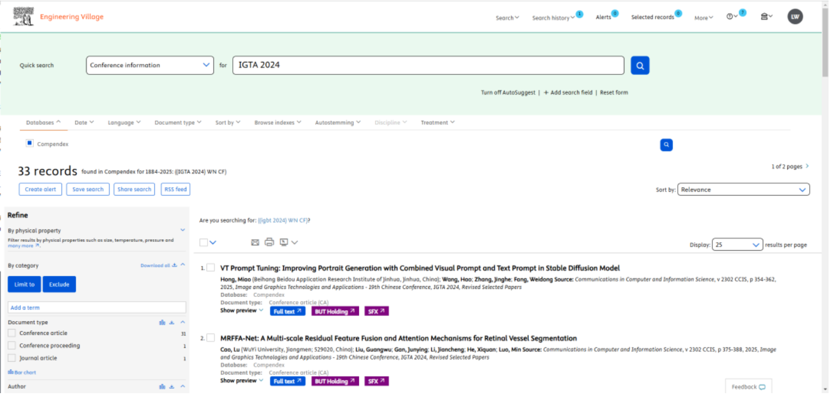Open the institution building icon menu
832x396 pixels.
766,17
